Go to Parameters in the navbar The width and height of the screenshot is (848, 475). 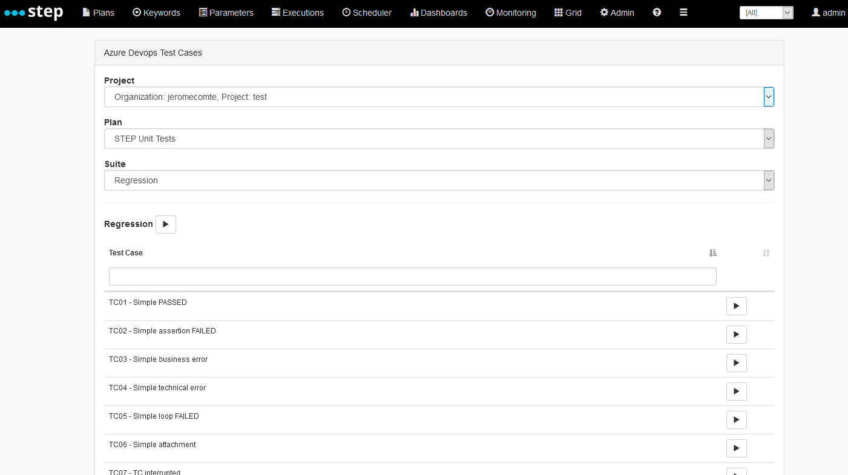tap(226, 12)
